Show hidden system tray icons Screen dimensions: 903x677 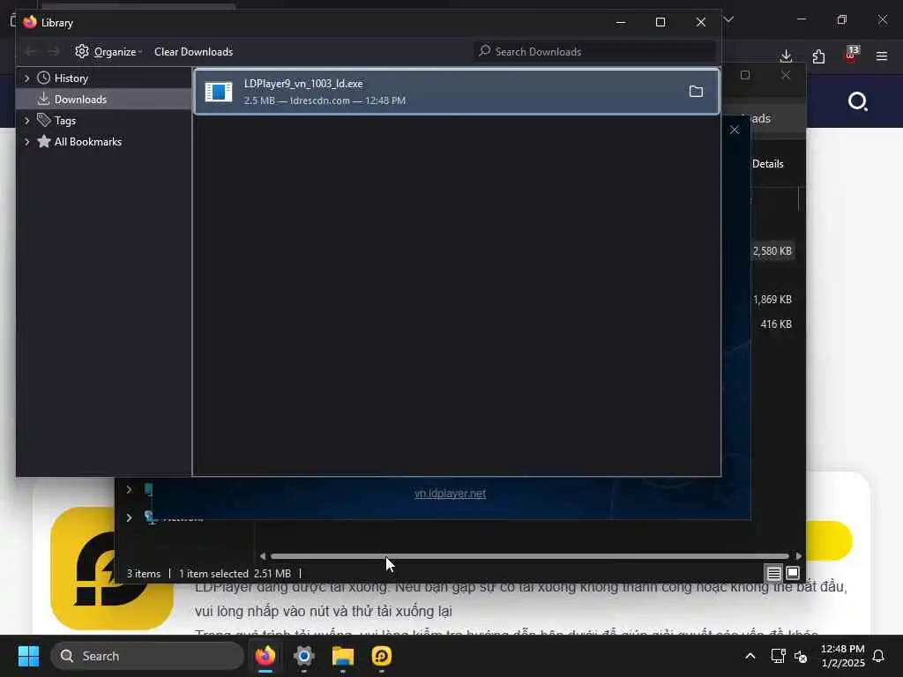point(750,656)
